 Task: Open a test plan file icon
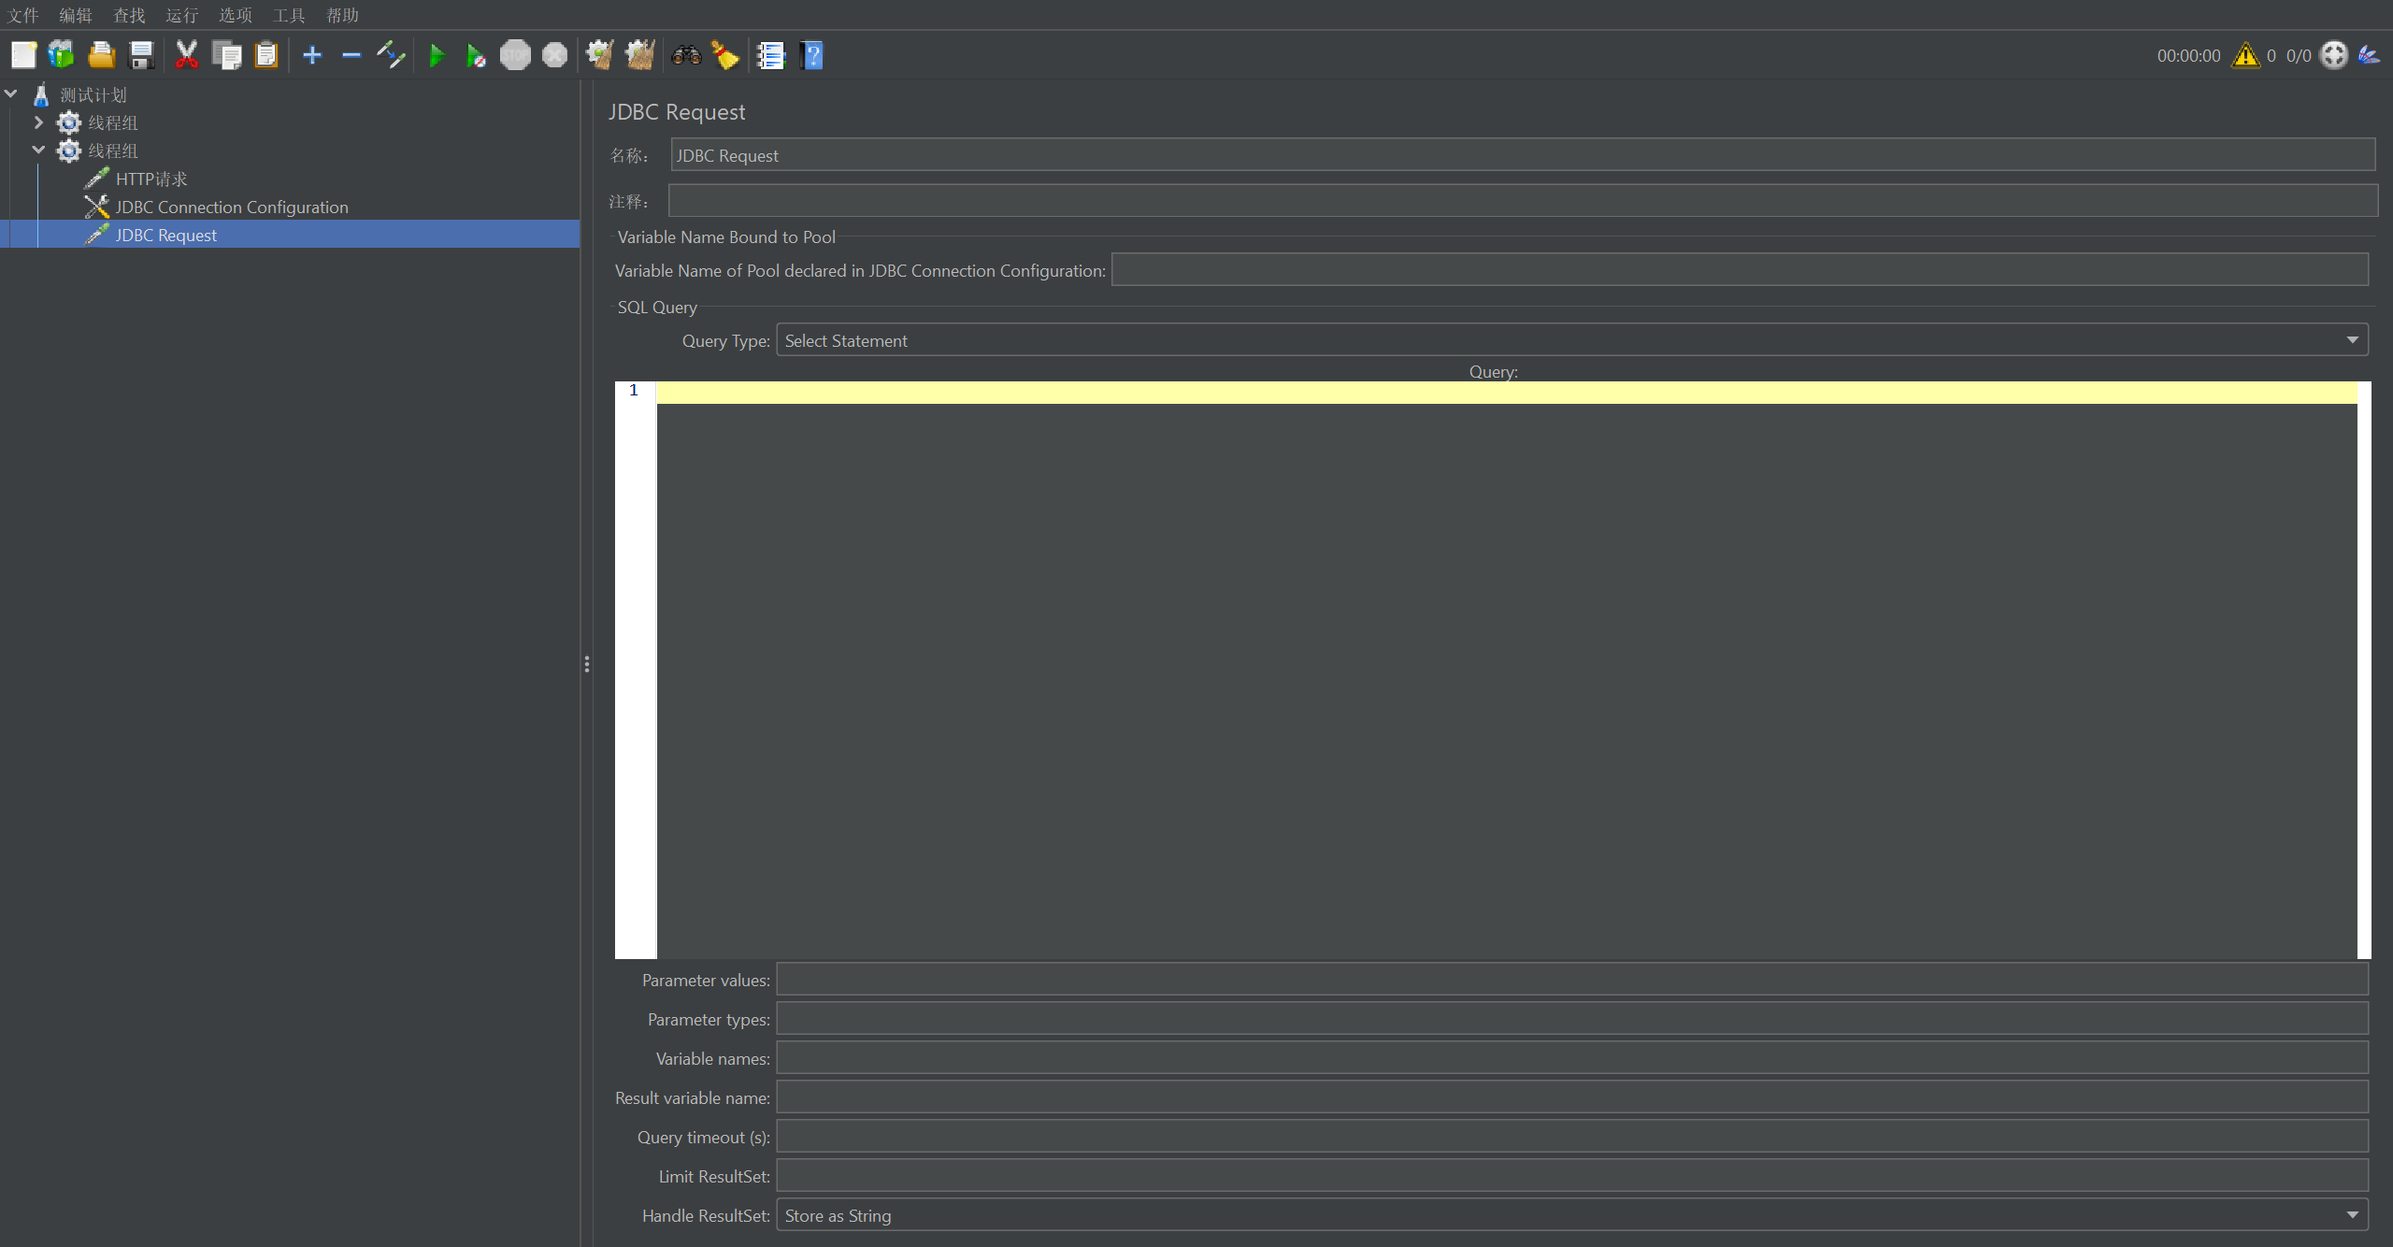(x=101, y=55)
